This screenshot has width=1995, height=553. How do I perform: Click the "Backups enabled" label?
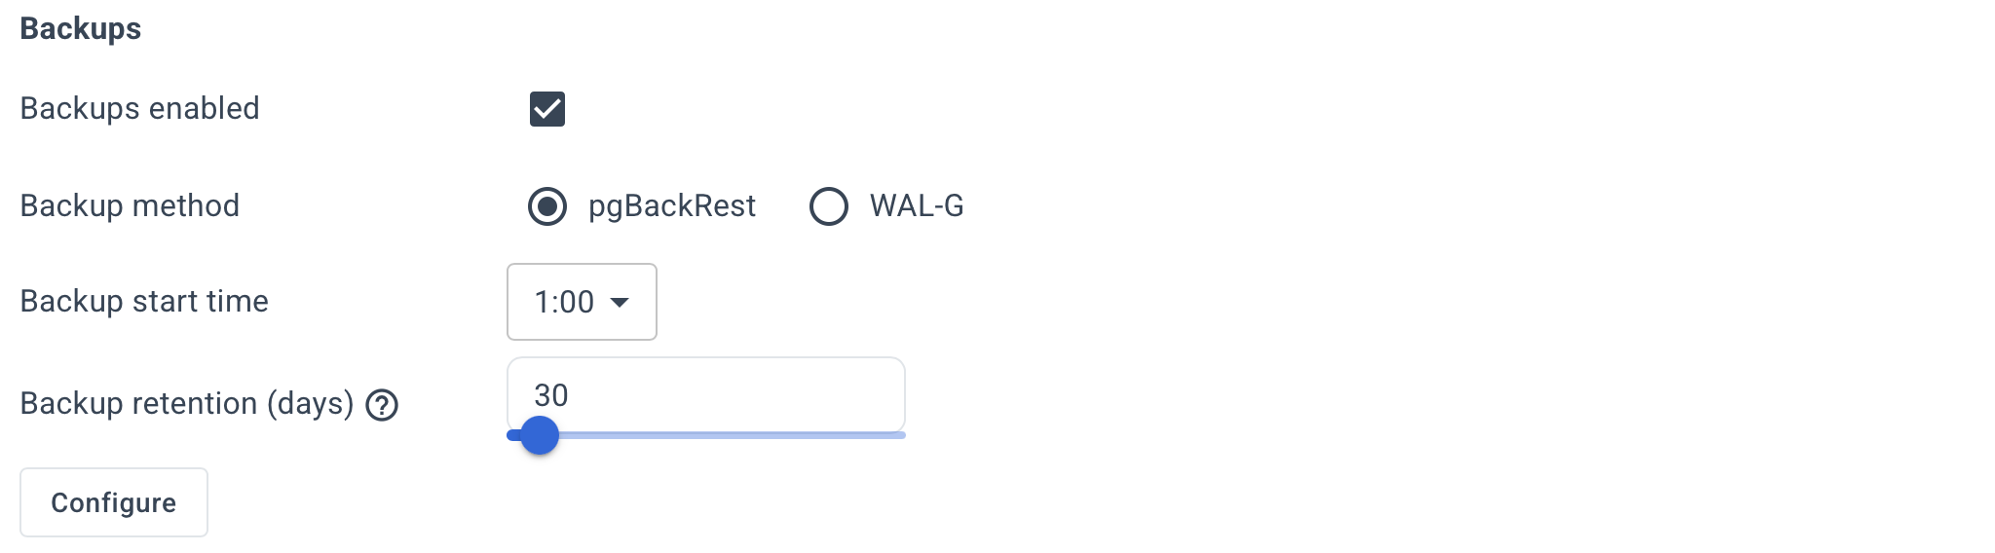point(139,108)
